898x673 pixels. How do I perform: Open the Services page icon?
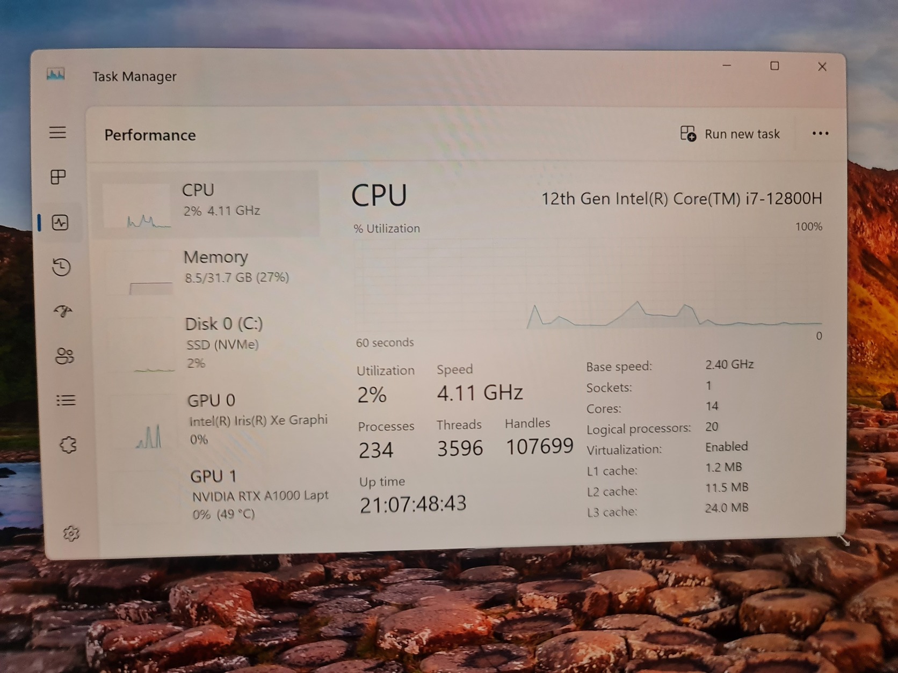coord(68,445)
